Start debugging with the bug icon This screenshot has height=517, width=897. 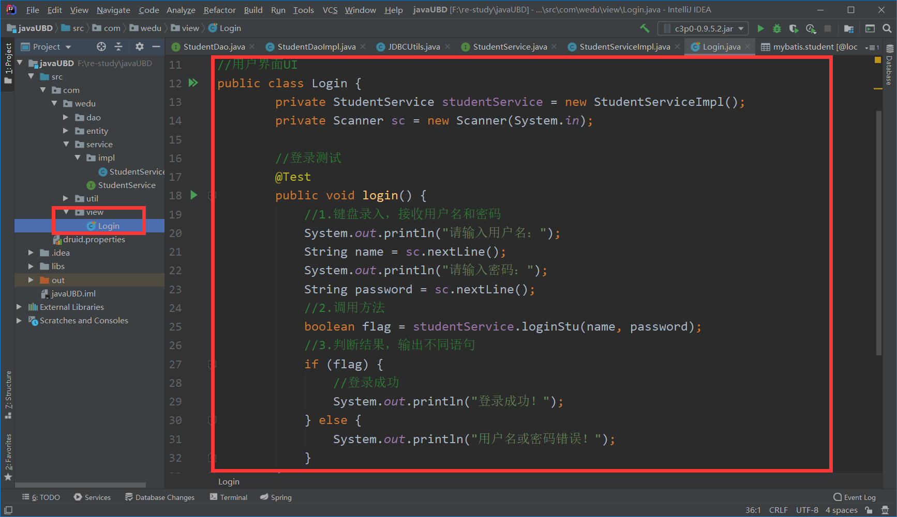click(777, 28)
